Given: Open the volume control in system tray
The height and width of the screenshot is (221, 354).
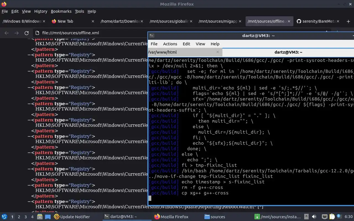Looking at the screenshot, I should click(314, 217).
